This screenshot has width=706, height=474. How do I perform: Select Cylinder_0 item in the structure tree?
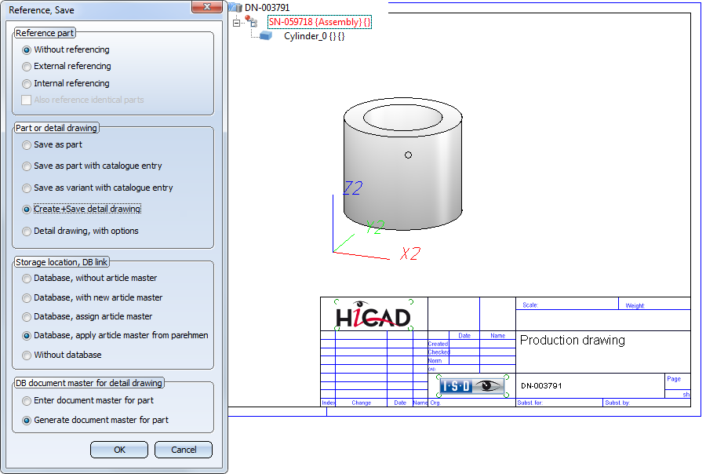click(x=315, y=36)
